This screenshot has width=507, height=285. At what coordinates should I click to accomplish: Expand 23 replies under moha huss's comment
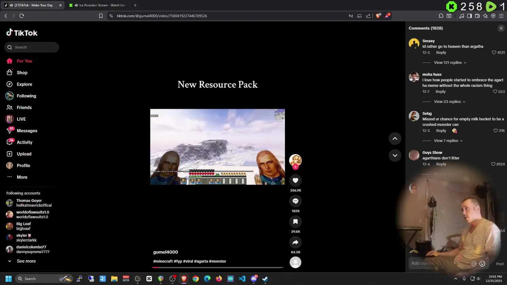(x=450, y=102)
